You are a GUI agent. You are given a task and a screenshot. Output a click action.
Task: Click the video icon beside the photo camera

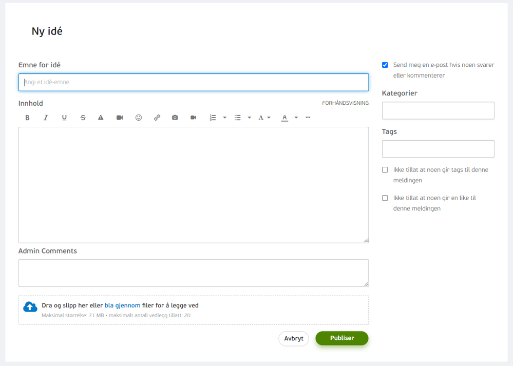pyautogui.click(x=194, y=118)
